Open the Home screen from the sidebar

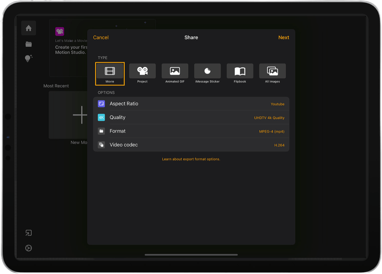28,28
